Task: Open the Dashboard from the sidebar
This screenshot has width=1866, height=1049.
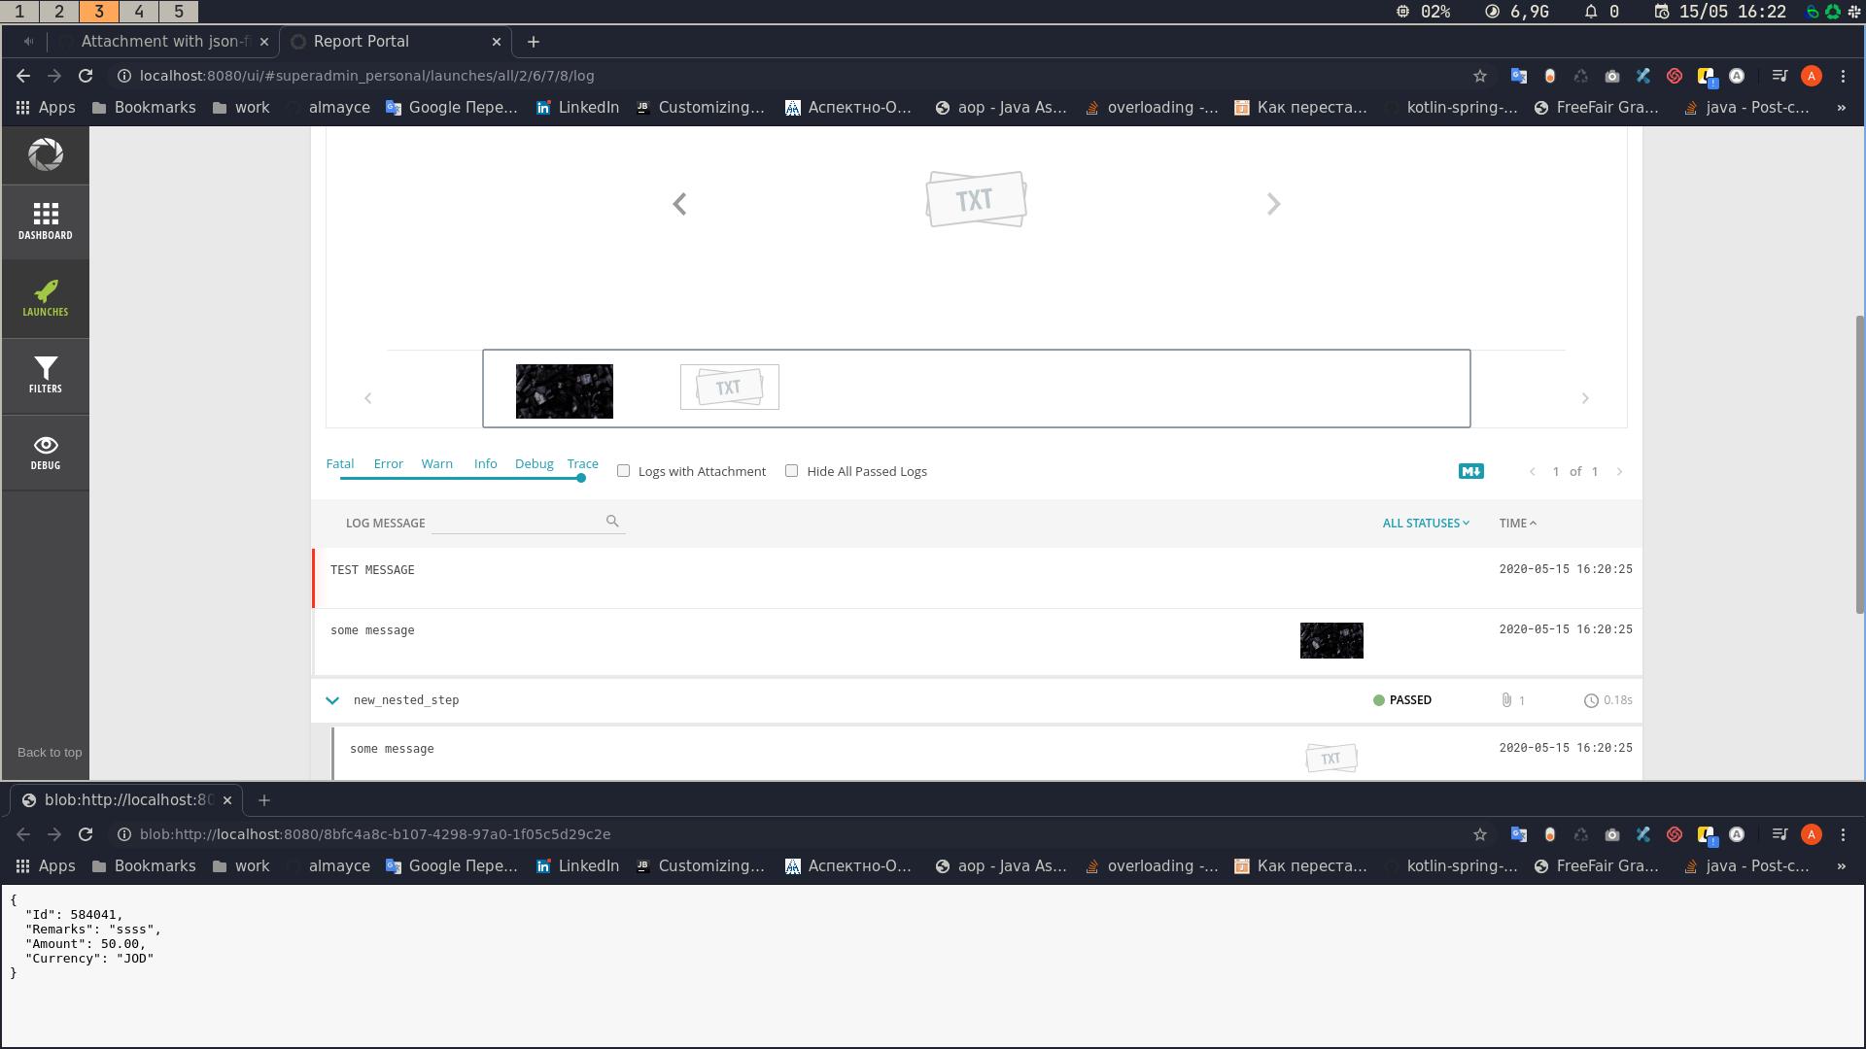Action: (46, 220)
